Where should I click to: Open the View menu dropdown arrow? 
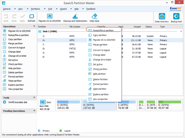[x=27, y=9]
